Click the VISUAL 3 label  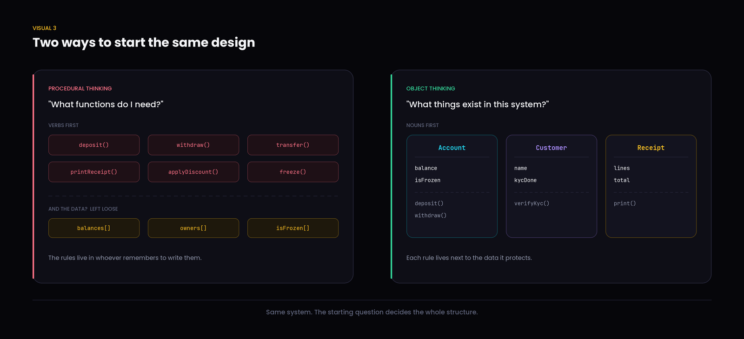(44, 28)
